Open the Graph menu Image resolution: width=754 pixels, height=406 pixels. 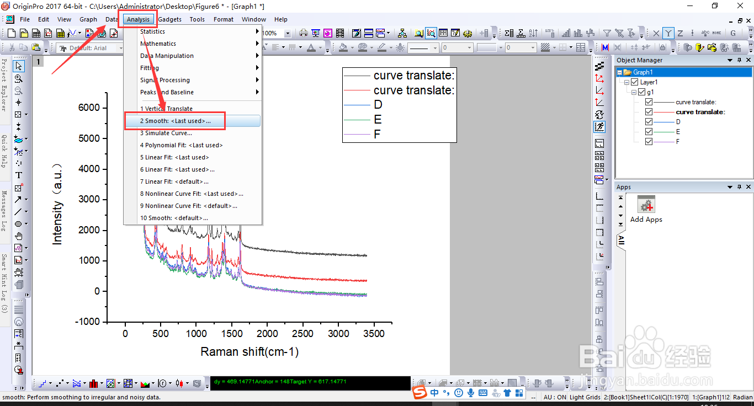pyautogui.click(x=88, y=19)
